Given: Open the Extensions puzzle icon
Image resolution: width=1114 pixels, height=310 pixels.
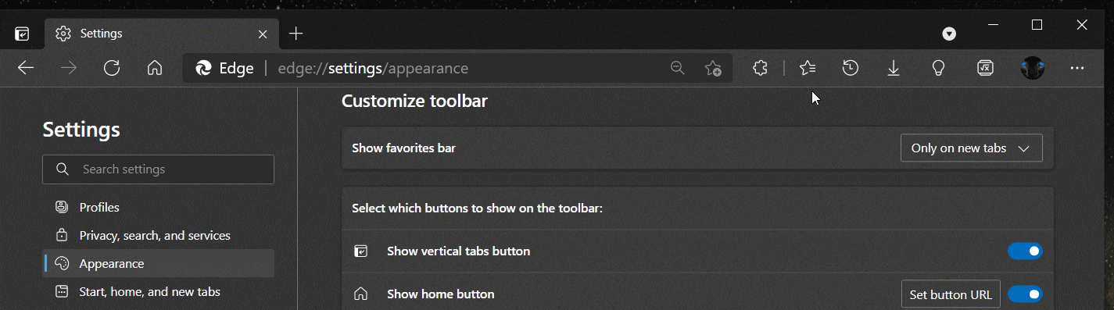Looking at the screenshot, I should [760, 68].
